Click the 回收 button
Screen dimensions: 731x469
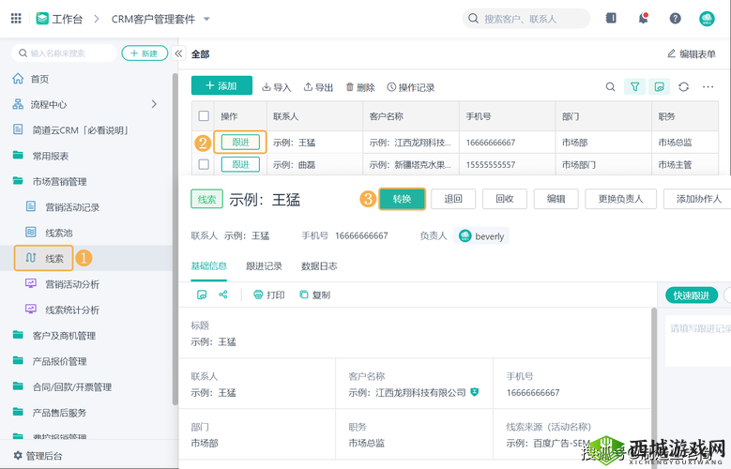(x=505, y=199)
